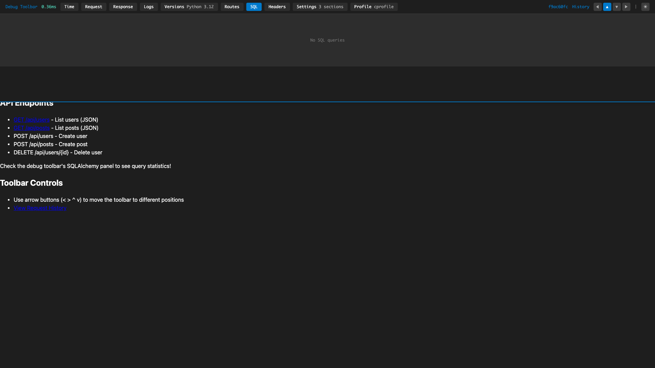Open Profile cprofile panel

(x=374, y=7)
